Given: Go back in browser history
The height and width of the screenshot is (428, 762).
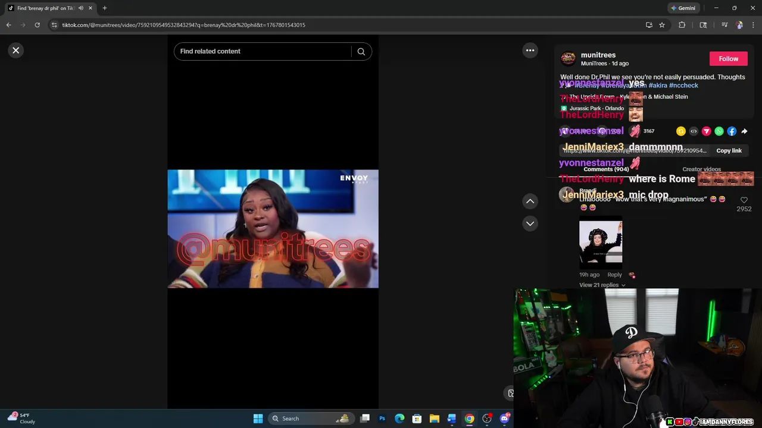Looking at the screenshot, I should pyautogui.click(x=8, y=25).
